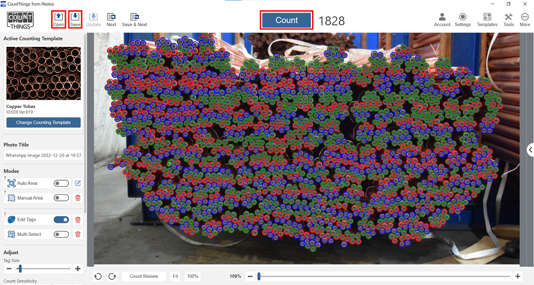Rotate the photo counterclockwise

pyautogui.click(x=98, y=276)
